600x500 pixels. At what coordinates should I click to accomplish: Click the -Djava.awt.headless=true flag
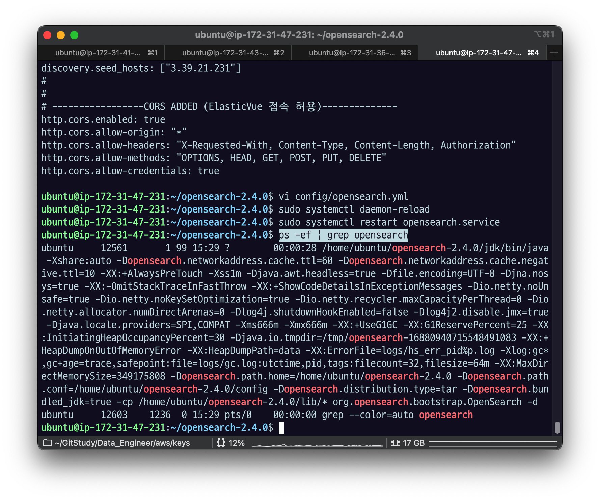click(311, 274)
